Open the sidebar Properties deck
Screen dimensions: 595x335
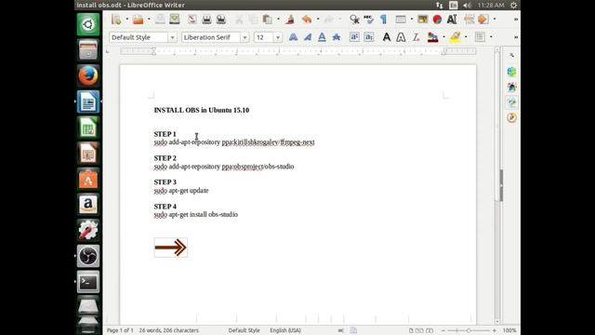[x=511, y=72]
